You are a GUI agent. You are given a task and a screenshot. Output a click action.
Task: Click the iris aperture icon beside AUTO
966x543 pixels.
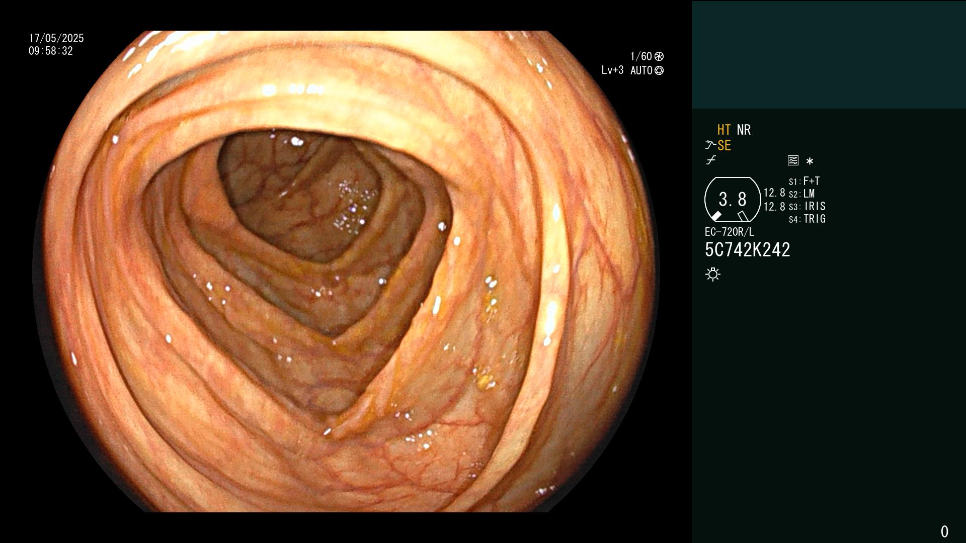[x=659, y=70]
